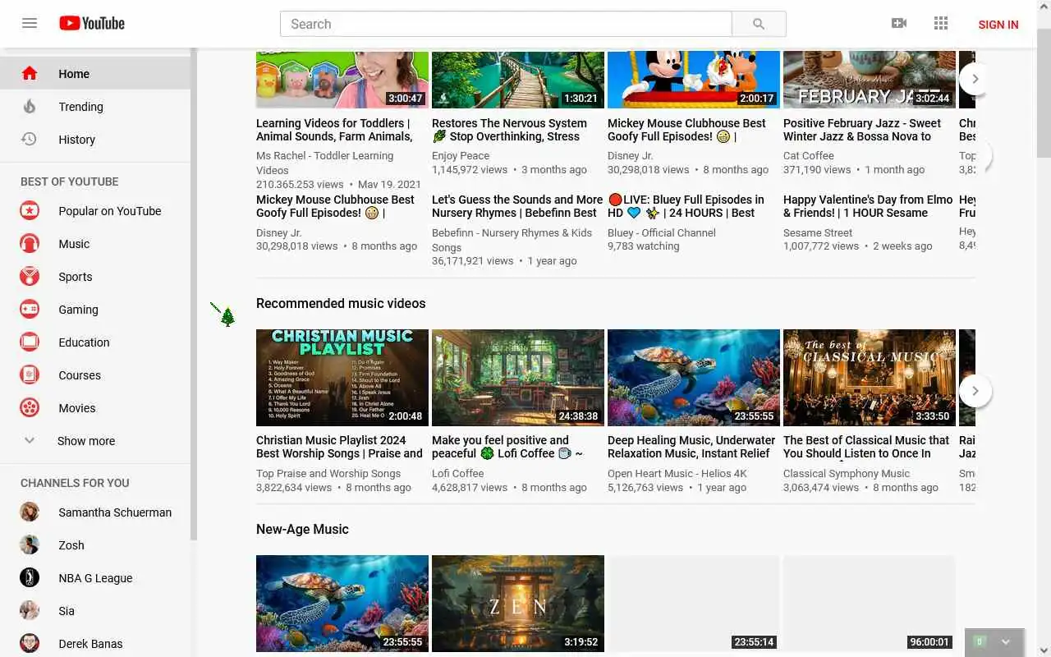Image resolution: width=1051 pixels, height=657 pixels.
Task: Open Top Praise and Worship Songs channel
Action: 328,473
